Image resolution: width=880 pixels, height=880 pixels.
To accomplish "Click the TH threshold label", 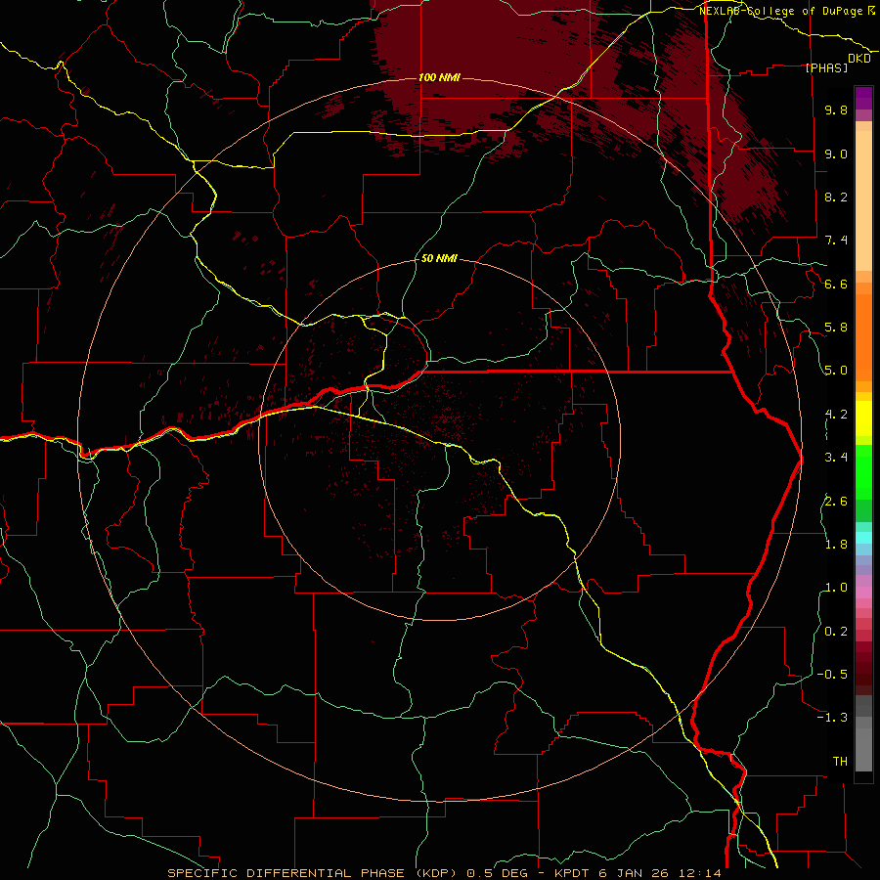I will 840,762.
